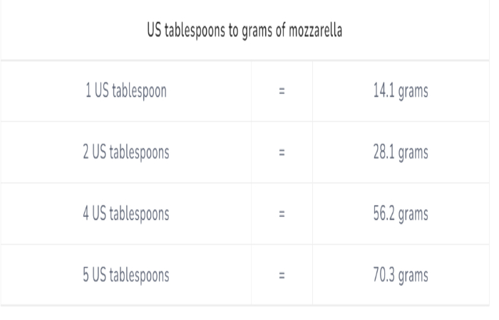The height and width of the screenshot is (320, 499).
Task: Click the word "mozzarella" in the header
Action: (315, 30)
